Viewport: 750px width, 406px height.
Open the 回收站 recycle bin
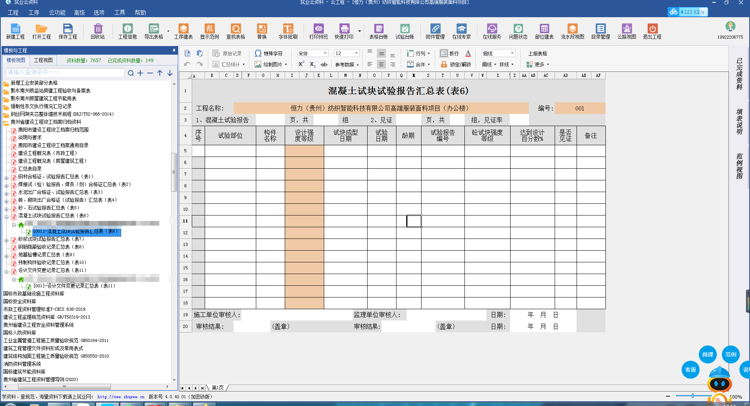(98, 31)
